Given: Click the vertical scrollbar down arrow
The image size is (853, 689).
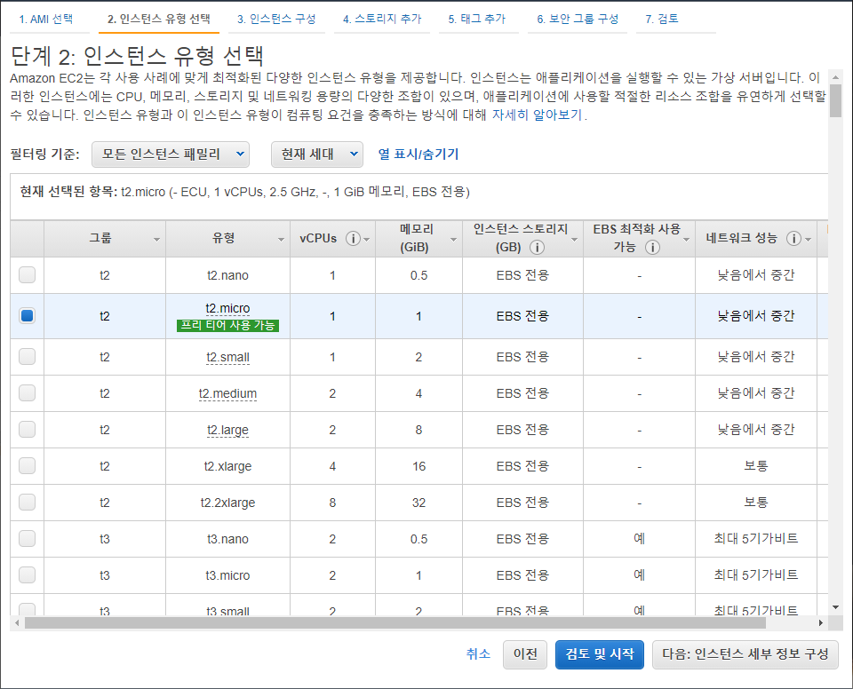Looking at the screenshot, I should 835,607.
